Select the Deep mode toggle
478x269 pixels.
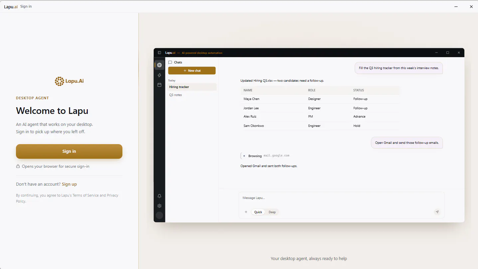pos(272,212)
